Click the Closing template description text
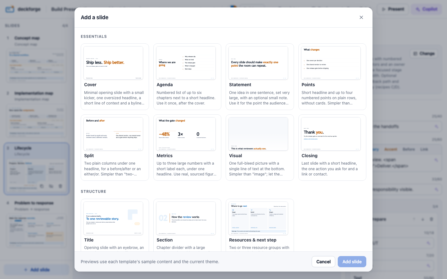The image size is (447, 279). tap(330, 169)
